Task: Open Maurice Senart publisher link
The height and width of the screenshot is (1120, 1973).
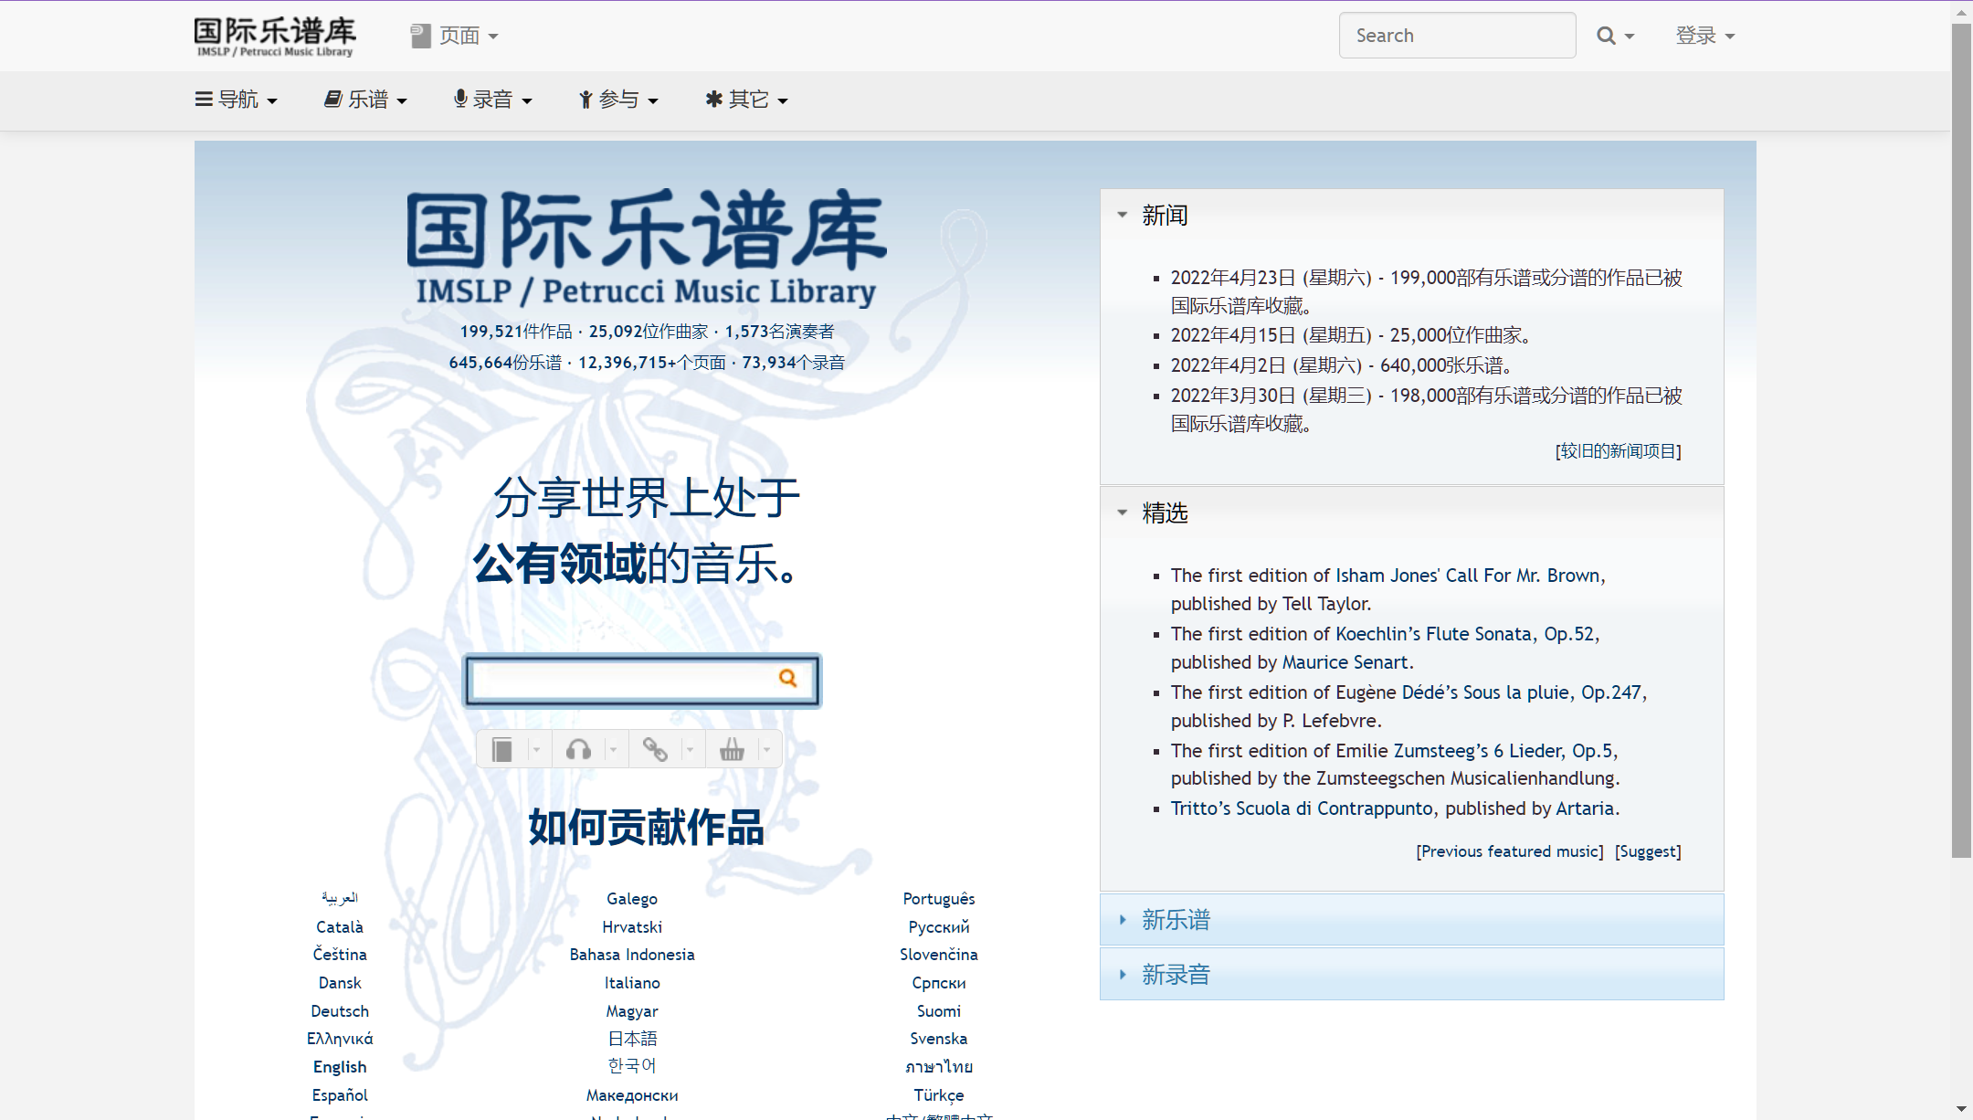Action: (x=1345, y=662)
